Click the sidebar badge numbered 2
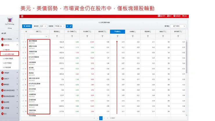215x121 pixels. click(x=2, y=73)
